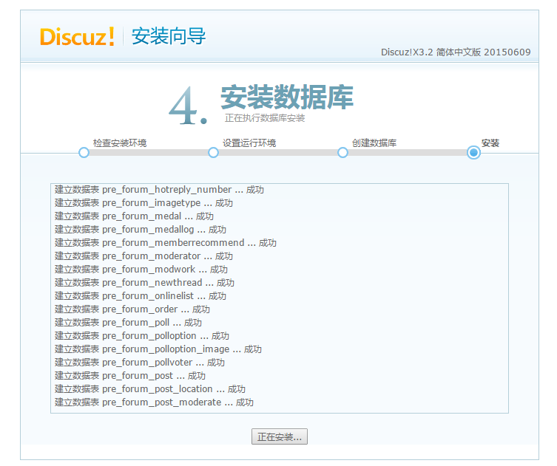Click the highlighted 安装 step circle
Viewport: 557px width, 466px height.
coord(473,152)
